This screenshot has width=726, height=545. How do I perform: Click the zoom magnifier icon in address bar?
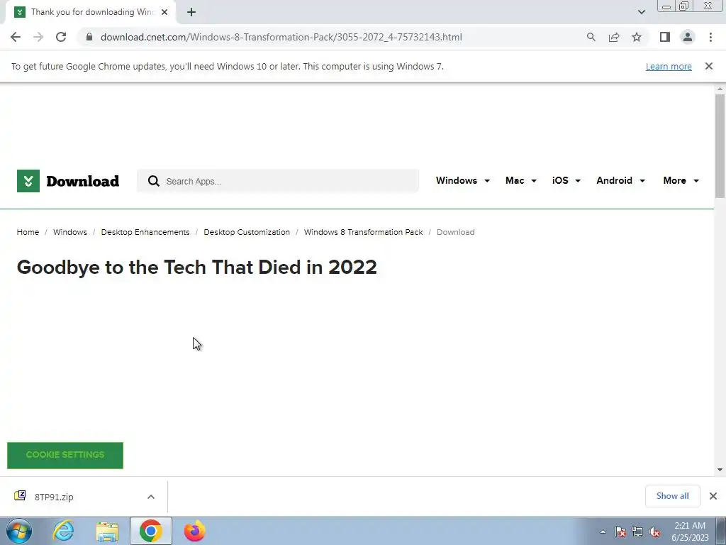pos(591,37)
